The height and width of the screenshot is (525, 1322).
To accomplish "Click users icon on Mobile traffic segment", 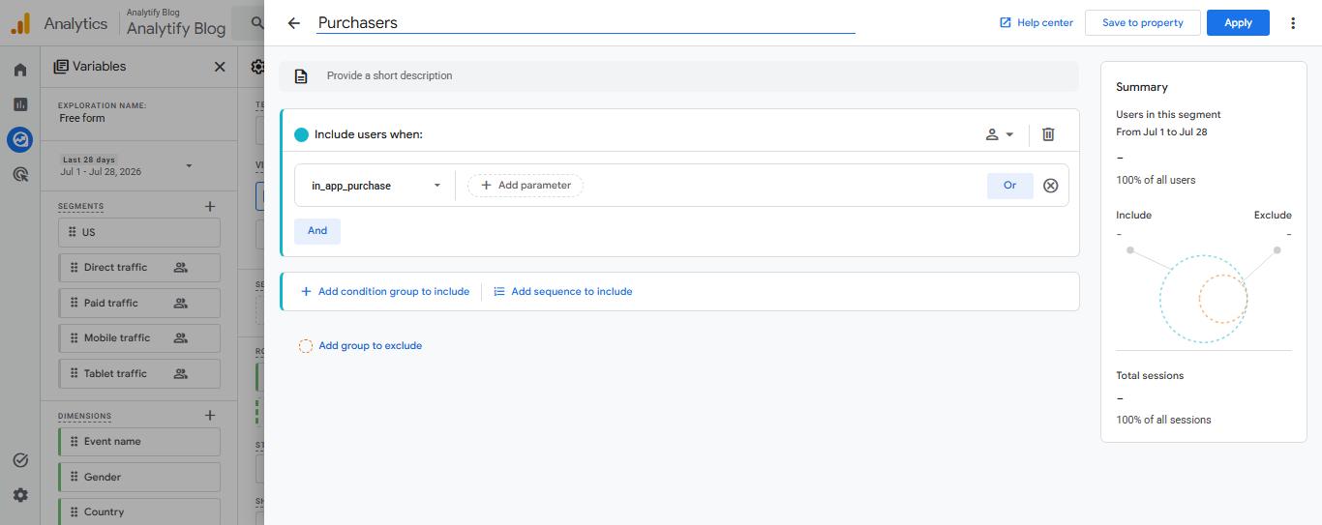I will (x=180, y=338).
